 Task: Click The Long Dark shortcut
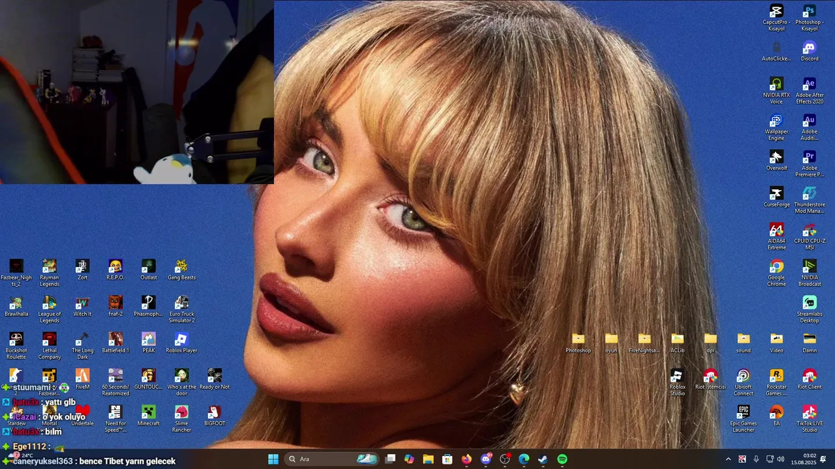(82, 345)
